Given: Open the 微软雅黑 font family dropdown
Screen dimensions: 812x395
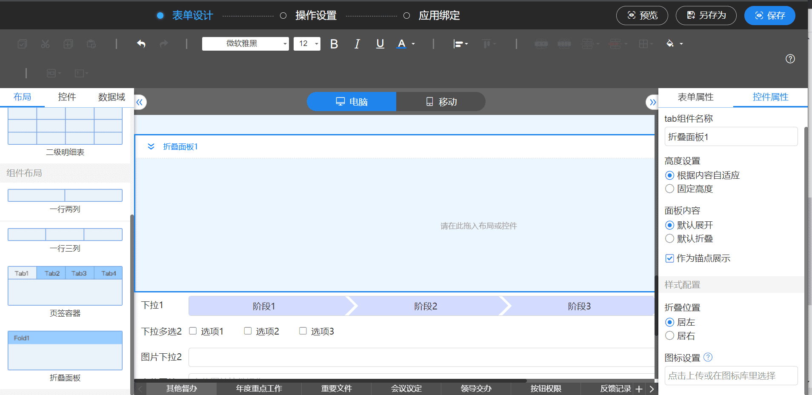Looking at the screenshot, I should click(x=246, y=44).
